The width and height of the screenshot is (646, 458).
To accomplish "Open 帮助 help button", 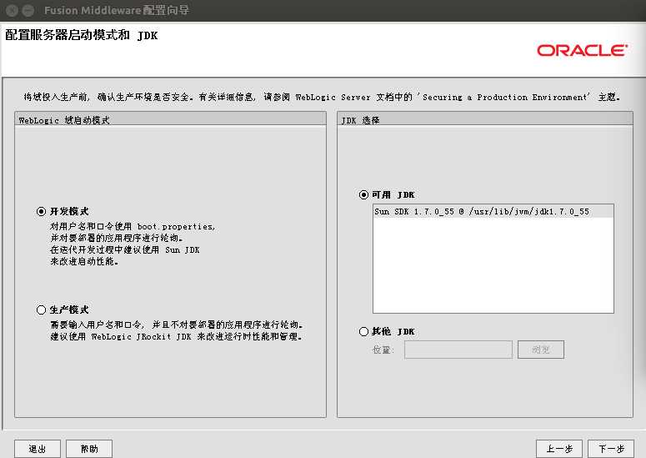I will click(89, 449).
